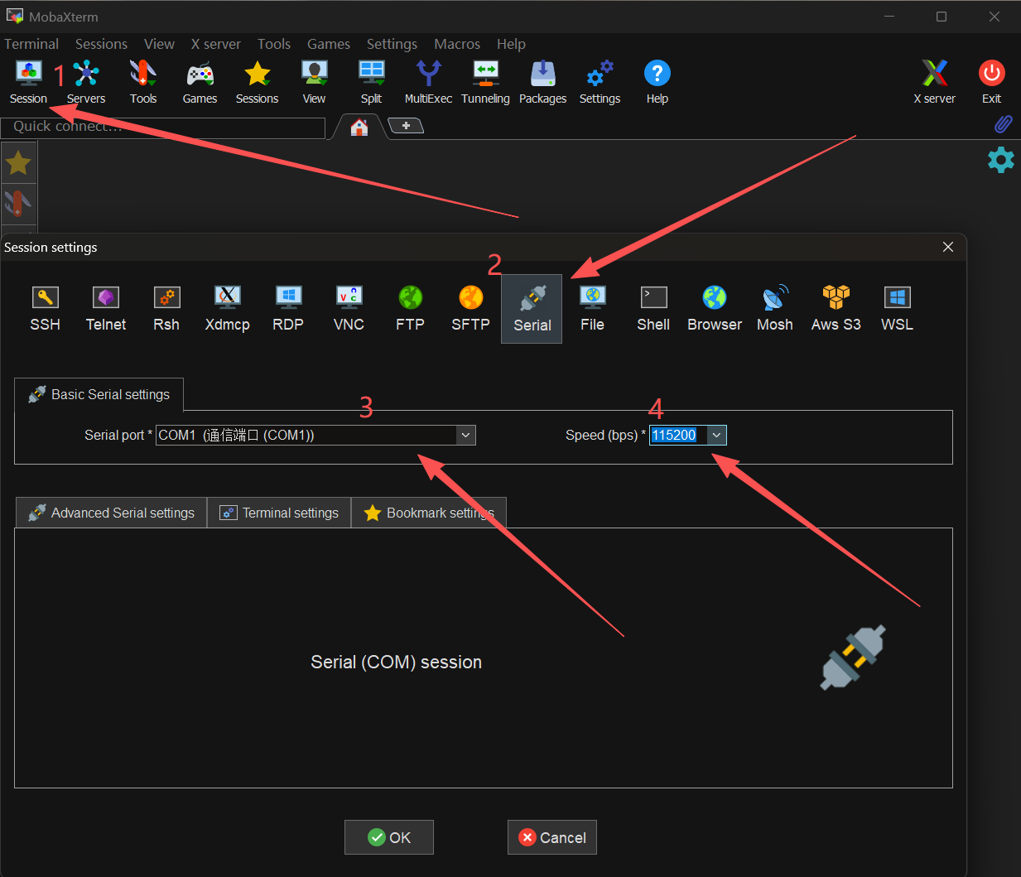
Task: Start the X server toolbar icon
Action: 934,83
